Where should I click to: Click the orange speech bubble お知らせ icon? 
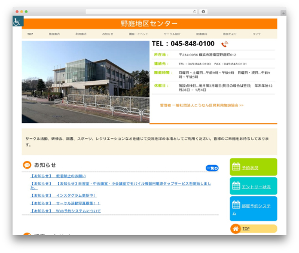27,165
